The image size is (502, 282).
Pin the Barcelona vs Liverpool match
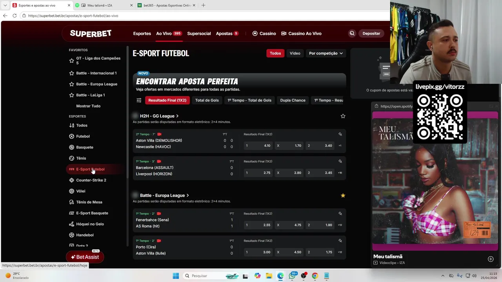coord(340,161)
